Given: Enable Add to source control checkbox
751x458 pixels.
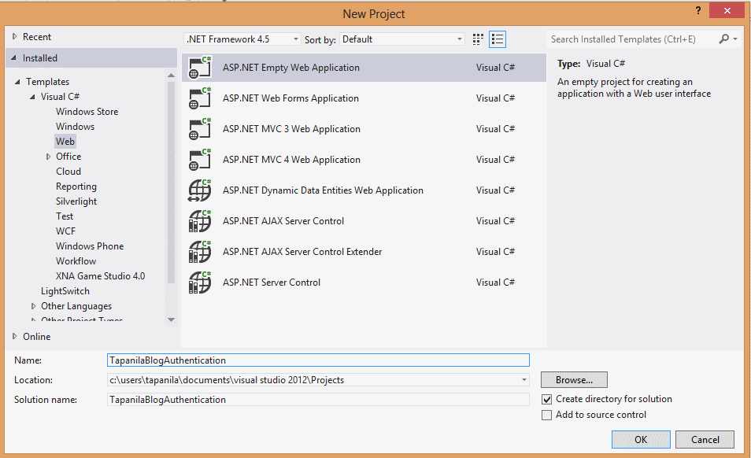Looking at the screenshot, I should pos(546,415).
